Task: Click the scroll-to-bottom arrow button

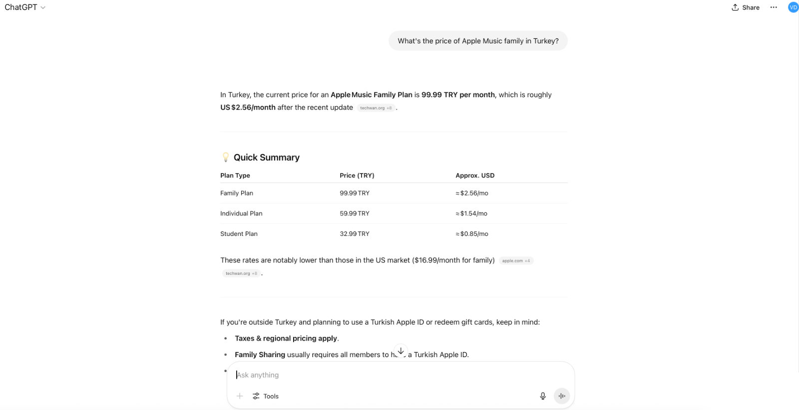Action: pos(400,351)
